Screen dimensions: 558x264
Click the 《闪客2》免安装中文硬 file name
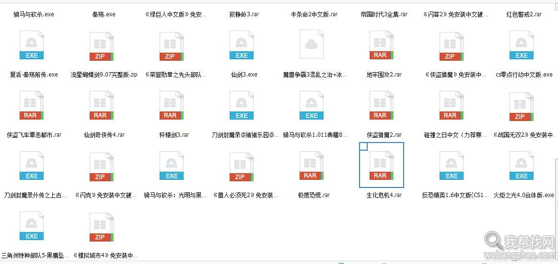(455, 14)
